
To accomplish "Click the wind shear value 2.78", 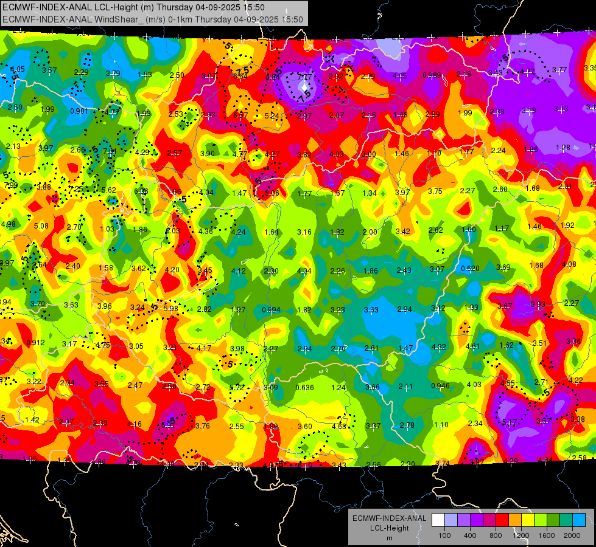I will [x=407, y=425].
